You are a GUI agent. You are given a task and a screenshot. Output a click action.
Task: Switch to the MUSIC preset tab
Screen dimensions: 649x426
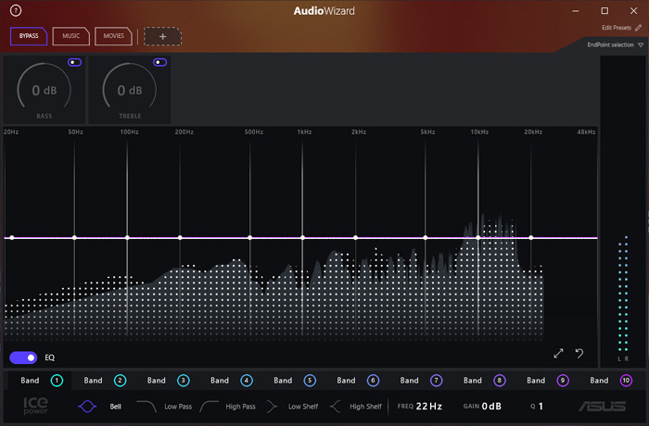point(71,36)
